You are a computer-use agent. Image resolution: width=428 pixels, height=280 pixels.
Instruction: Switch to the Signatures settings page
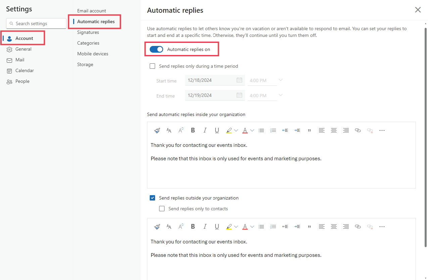88,32
